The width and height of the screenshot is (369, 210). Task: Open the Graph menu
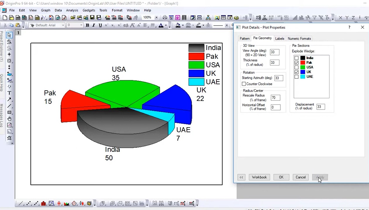(46, 10)
